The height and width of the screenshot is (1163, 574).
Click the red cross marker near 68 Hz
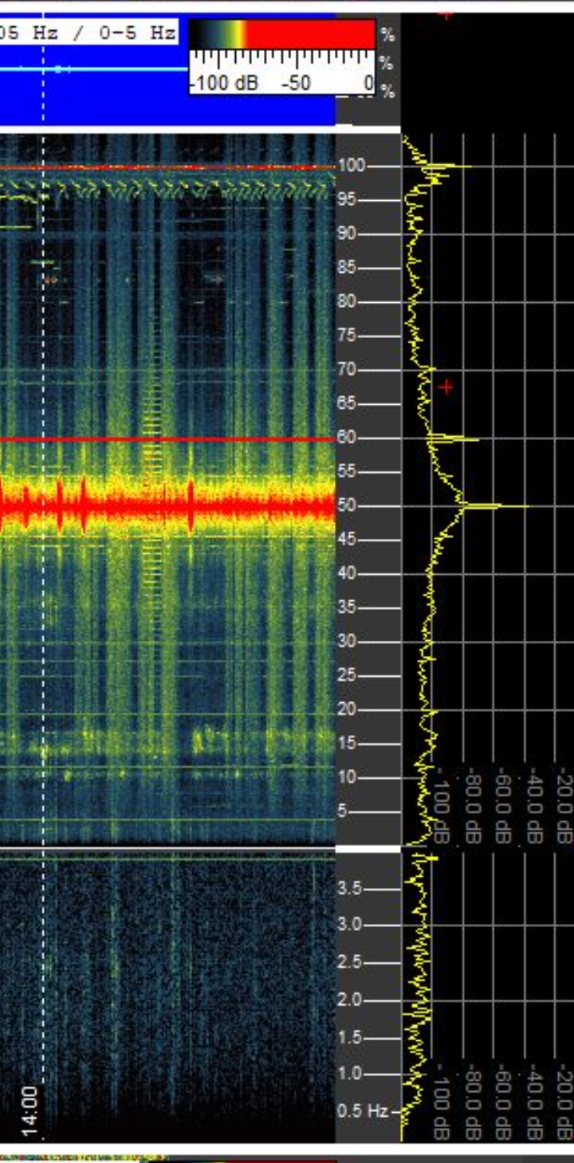(x=446, y=387)
